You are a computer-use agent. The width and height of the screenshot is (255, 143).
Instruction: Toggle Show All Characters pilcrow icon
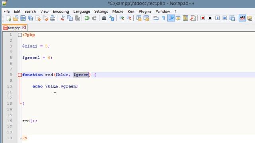163,18
